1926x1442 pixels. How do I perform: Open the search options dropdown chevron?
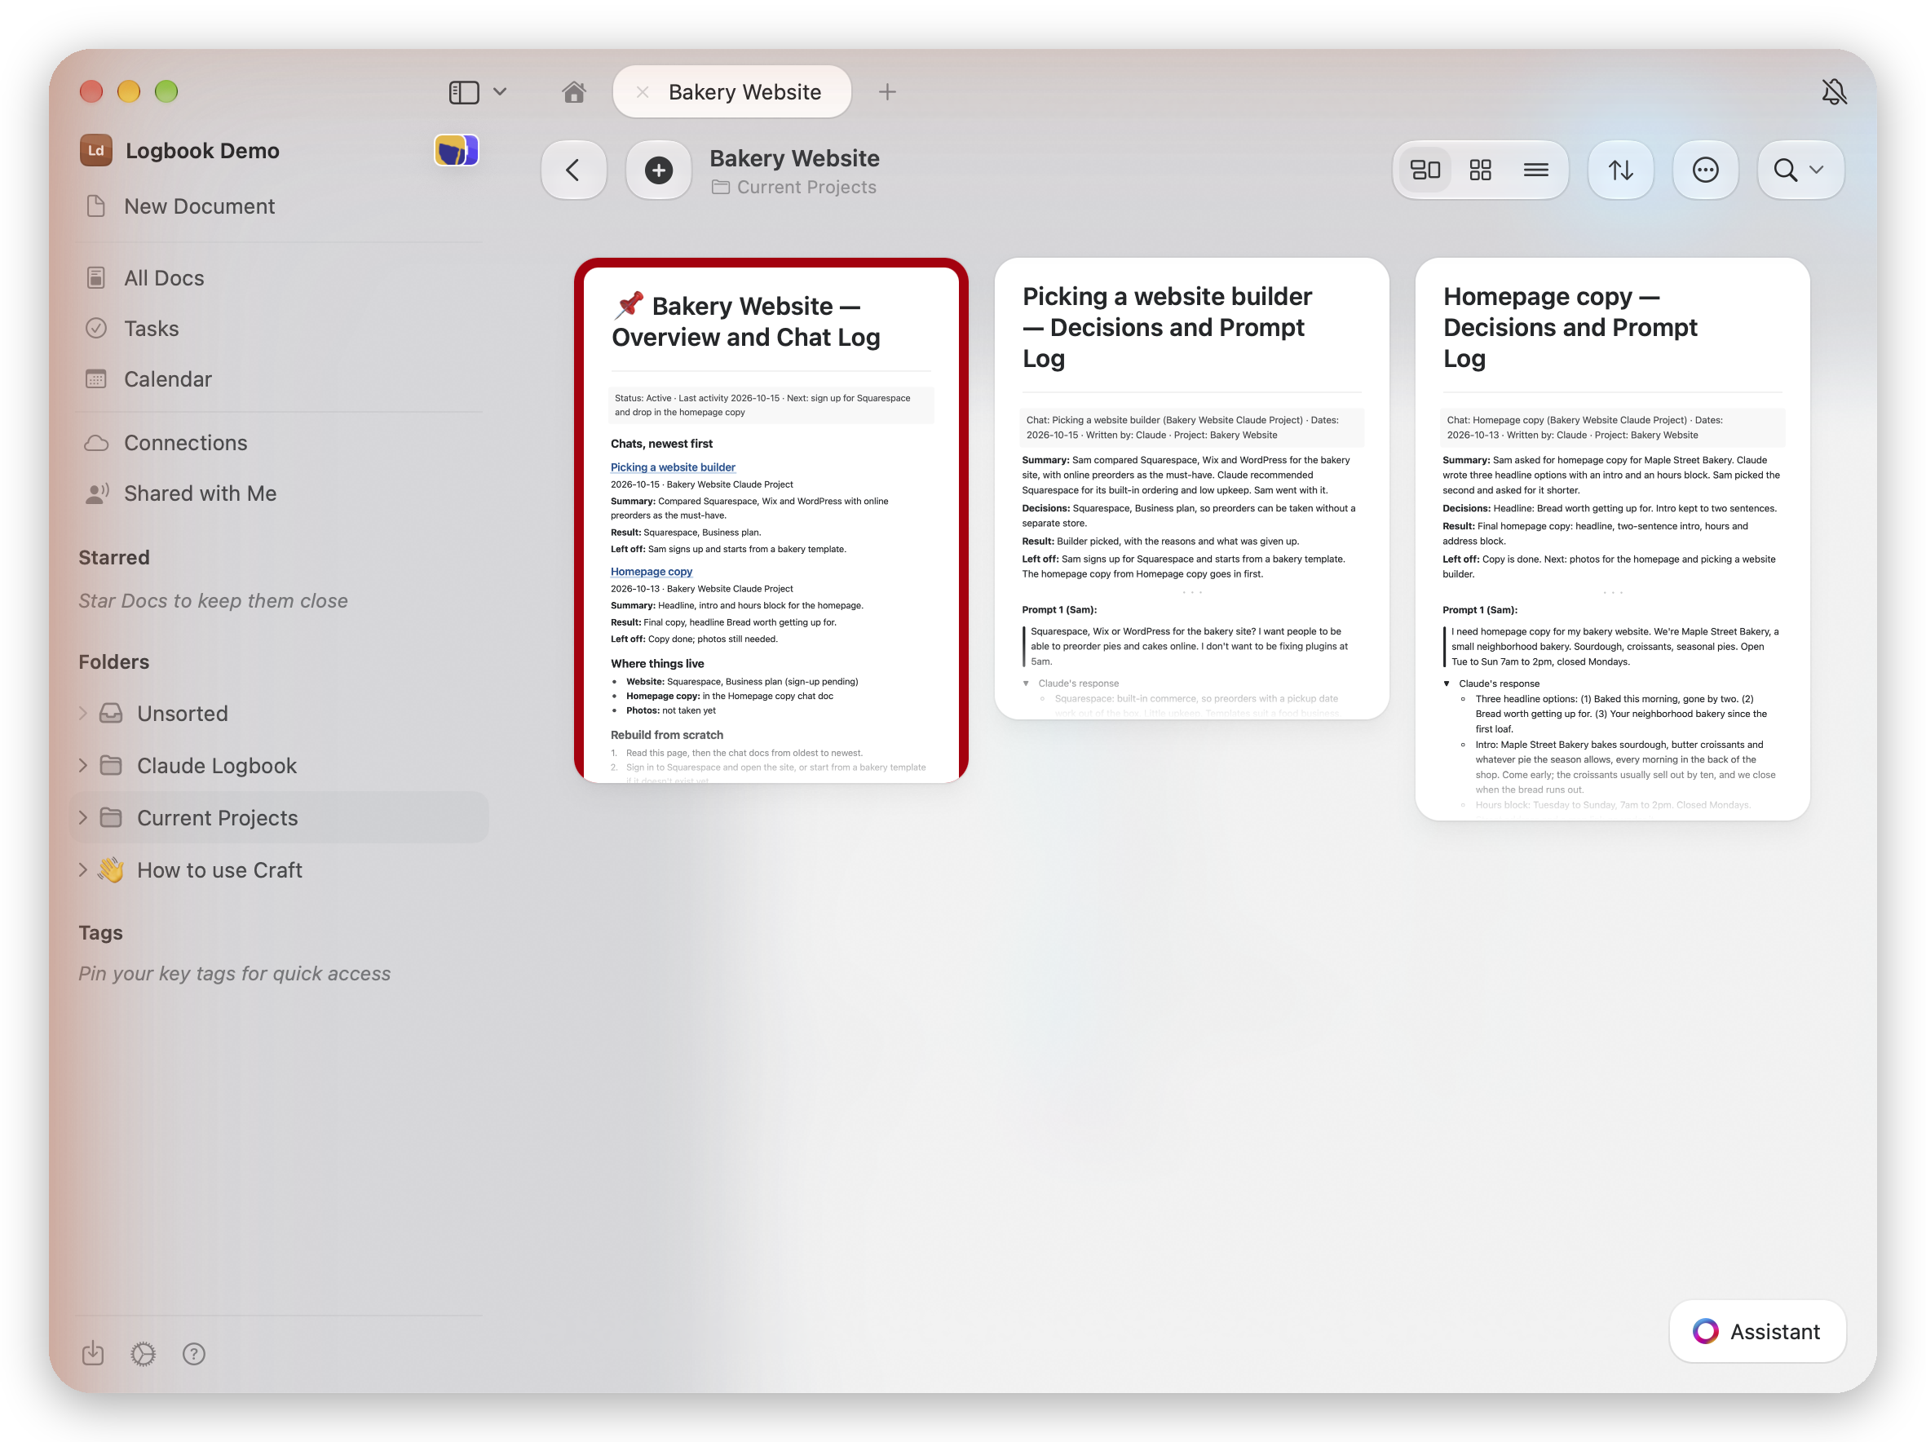point(1818,170)
